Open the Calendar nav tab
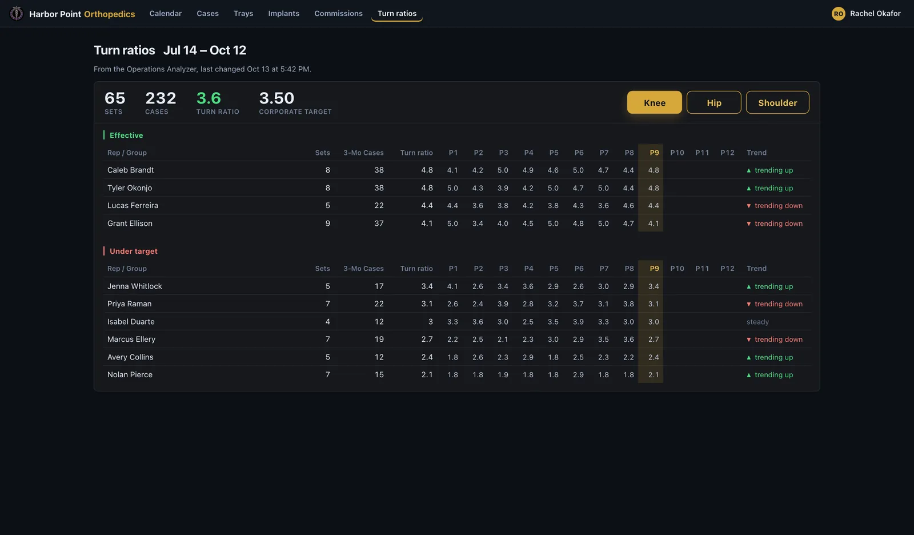Screen dimensions: 914x535 click(166, 13)
